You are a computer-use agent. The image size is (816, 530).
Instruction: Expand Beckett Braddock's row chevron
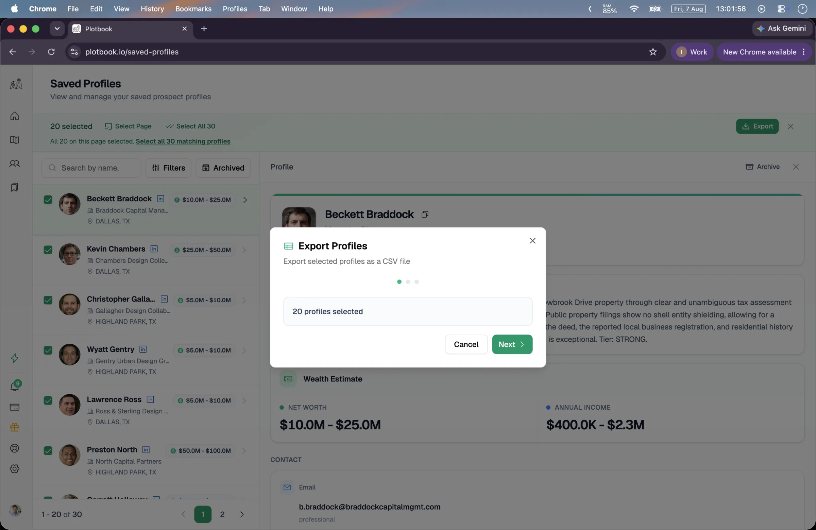point(245,200)
